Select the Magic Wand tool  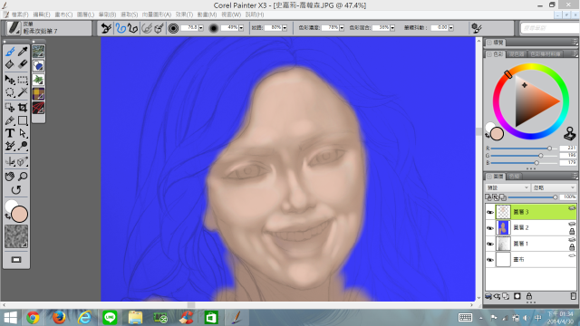(x=23, y=92)
